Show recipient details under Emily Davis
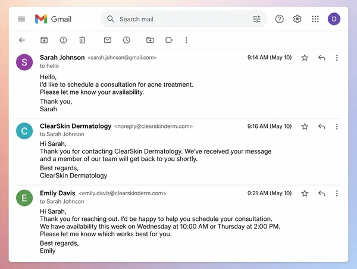Screen dimensions: 357x269 point(62,202)
